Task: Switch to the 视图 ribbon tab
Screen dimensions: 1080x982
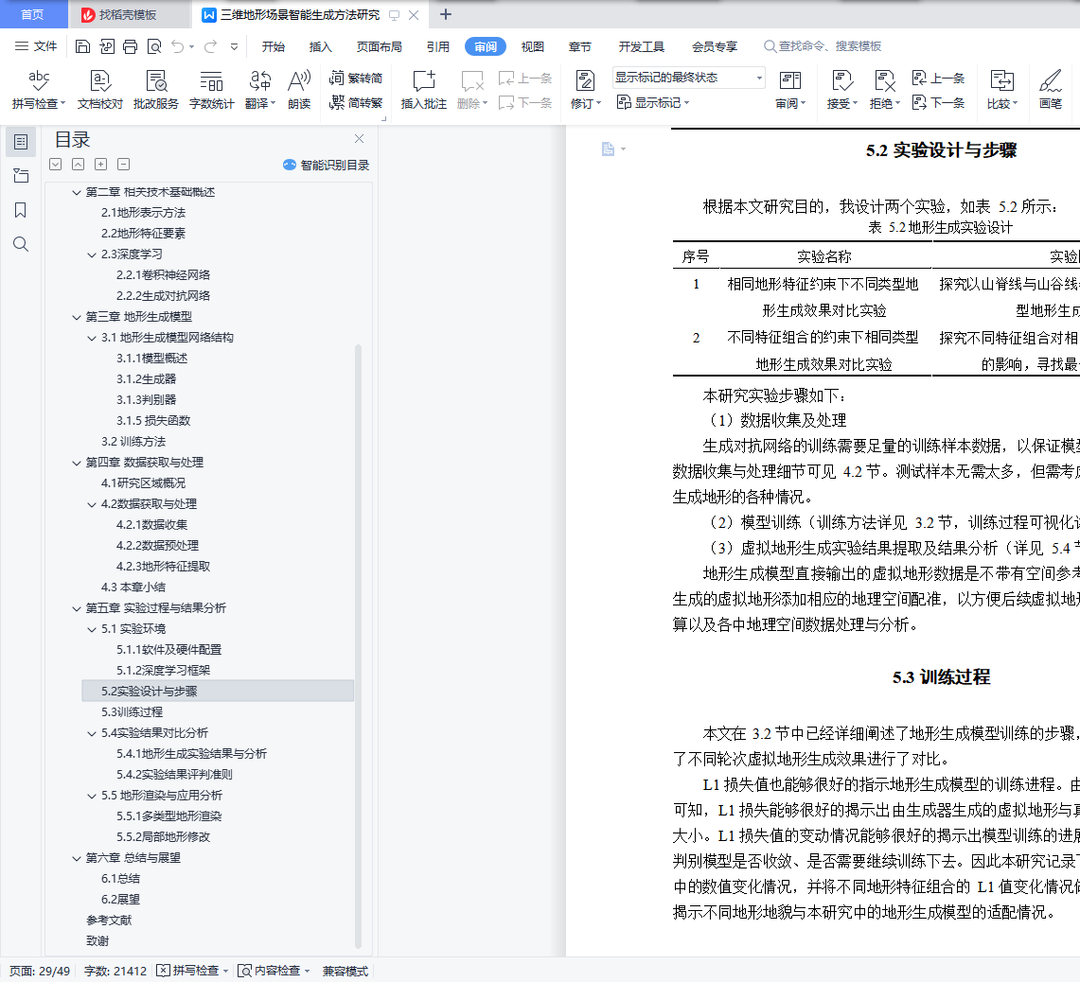Action: click(532, 46)
